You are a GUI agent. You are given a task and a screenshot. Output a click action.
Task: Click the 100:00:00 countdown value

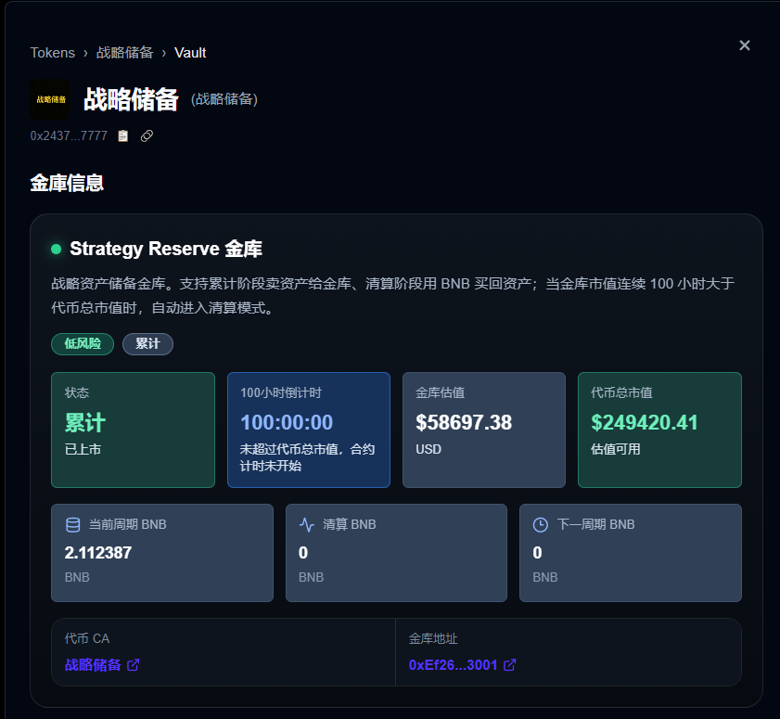click(287, 422)
